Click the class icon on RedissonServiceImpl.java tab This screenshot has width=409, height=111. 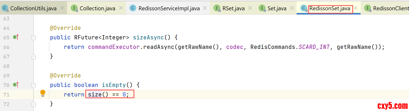coord(133,8)
